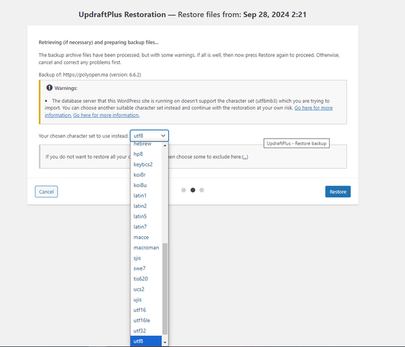
Task: Select hebrew in the character set list
Action: (x=146, y=144)
